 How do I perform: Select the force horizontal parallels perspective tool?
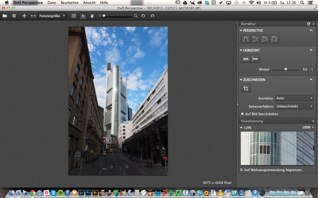[255, 39]
